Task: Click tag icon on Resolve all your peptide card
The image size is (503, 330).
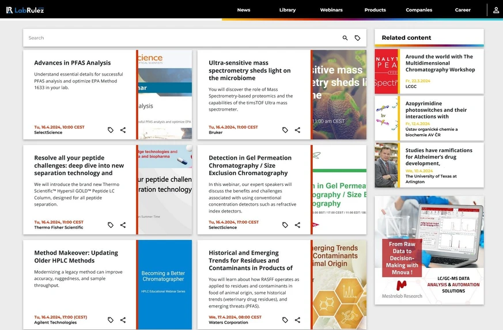Action: [x=111, y=225]
